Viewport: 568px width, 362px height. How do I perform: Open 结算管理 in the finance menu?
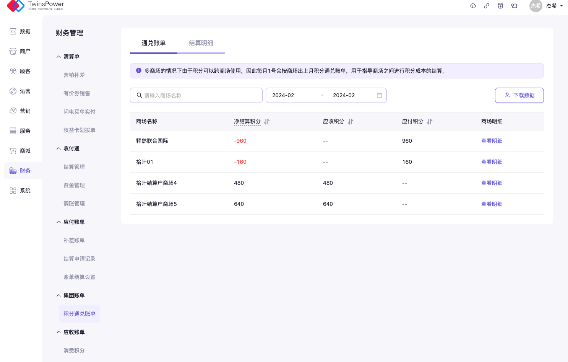tap(74, 167)
